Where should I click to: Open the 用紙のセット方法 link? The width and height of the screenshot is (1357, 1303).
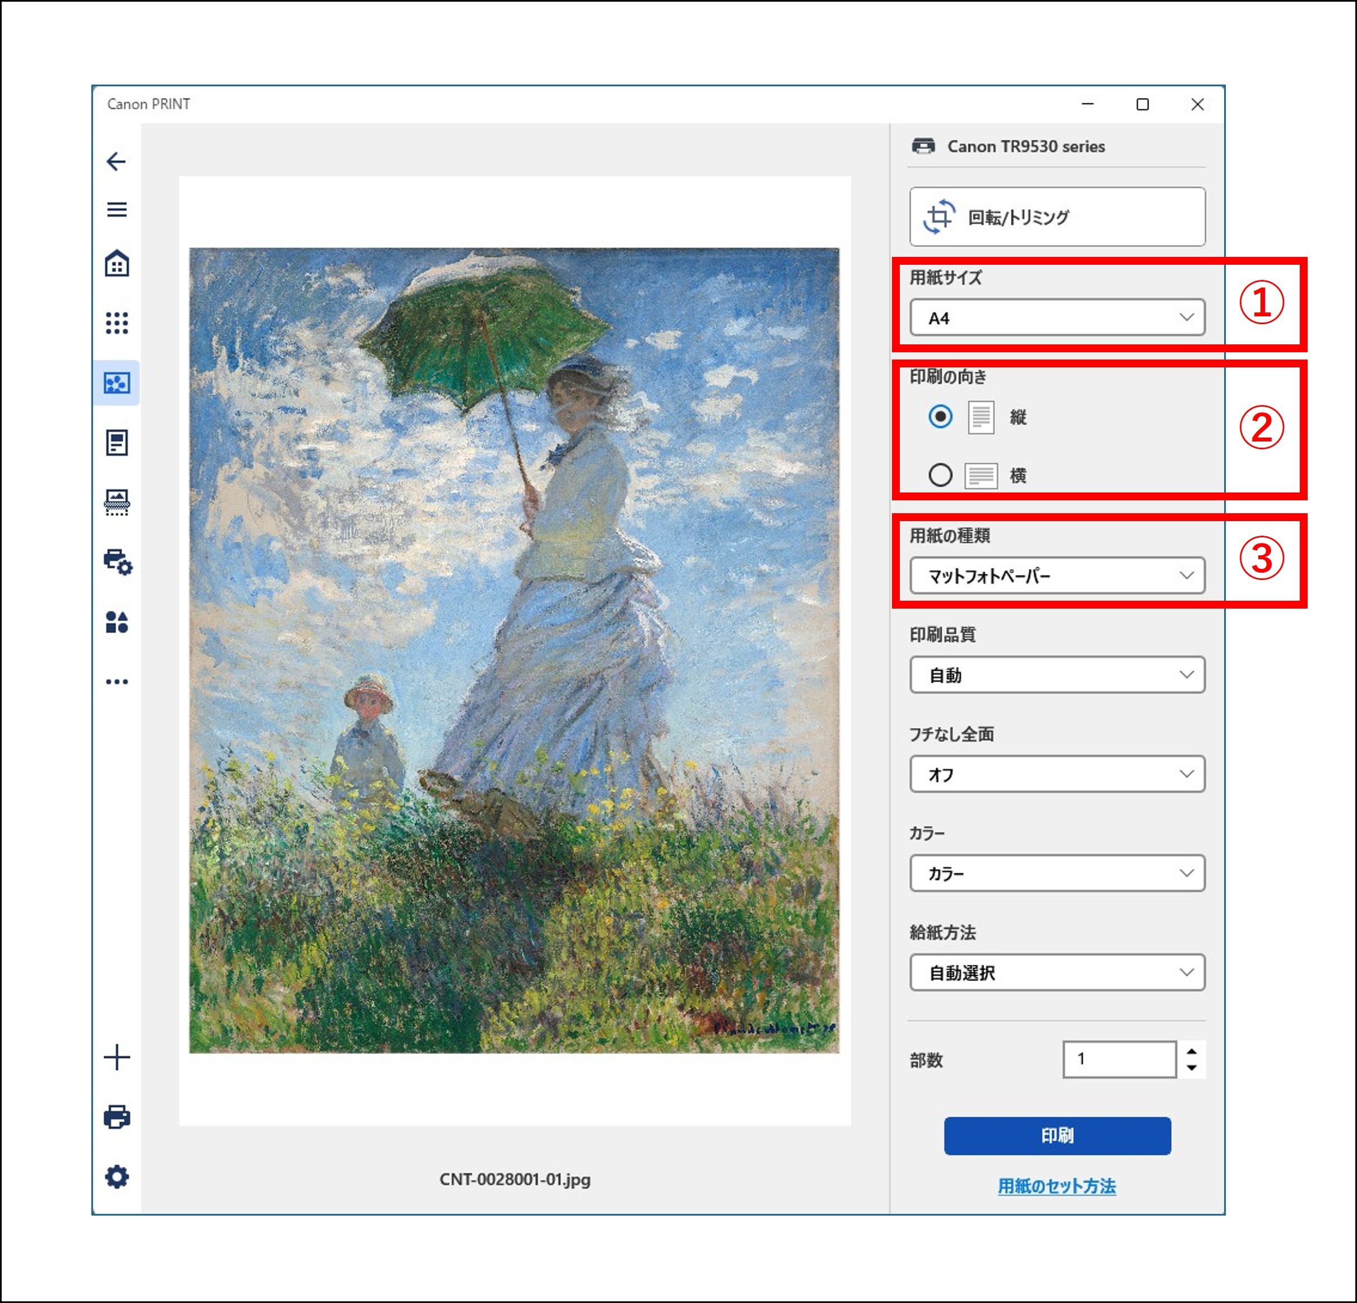coord(1056,1186)
